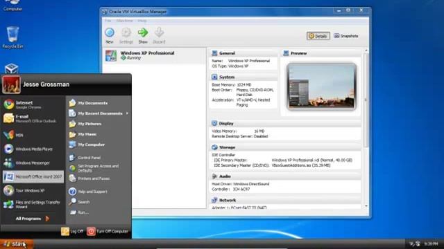Launch Microsoft Office Word 2007
This screenshot has width=444, height=249.
point(33,177)
